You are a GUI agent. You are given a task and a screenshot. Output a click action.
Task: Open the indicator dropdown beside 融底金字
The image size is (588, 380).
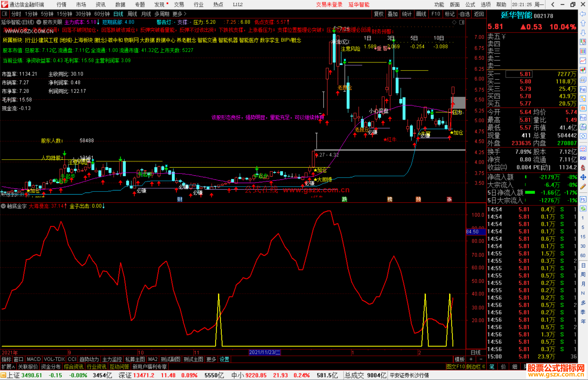coord(3,206)
